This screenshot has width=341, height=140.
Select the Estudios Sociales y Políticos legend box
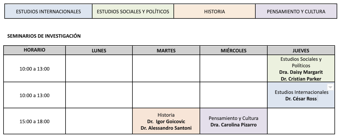pyautogui.click(x=133, y=11)
